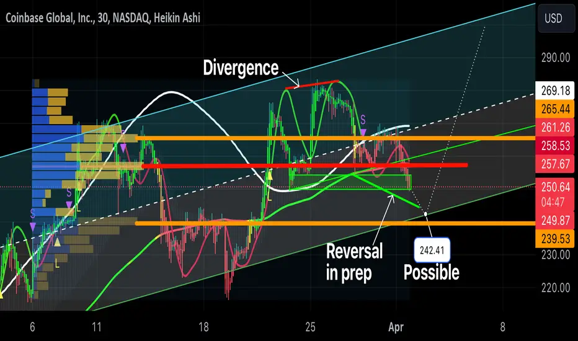Click the Divergence annotation text
The image size is (578, 341).
241,68
